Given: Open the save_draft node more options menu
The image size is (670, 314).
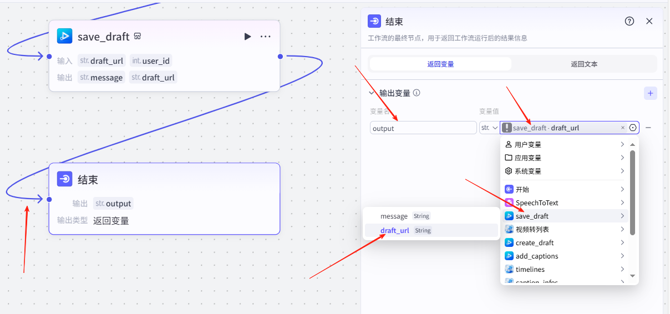Looking at the screenshot, I should point(266,37).
